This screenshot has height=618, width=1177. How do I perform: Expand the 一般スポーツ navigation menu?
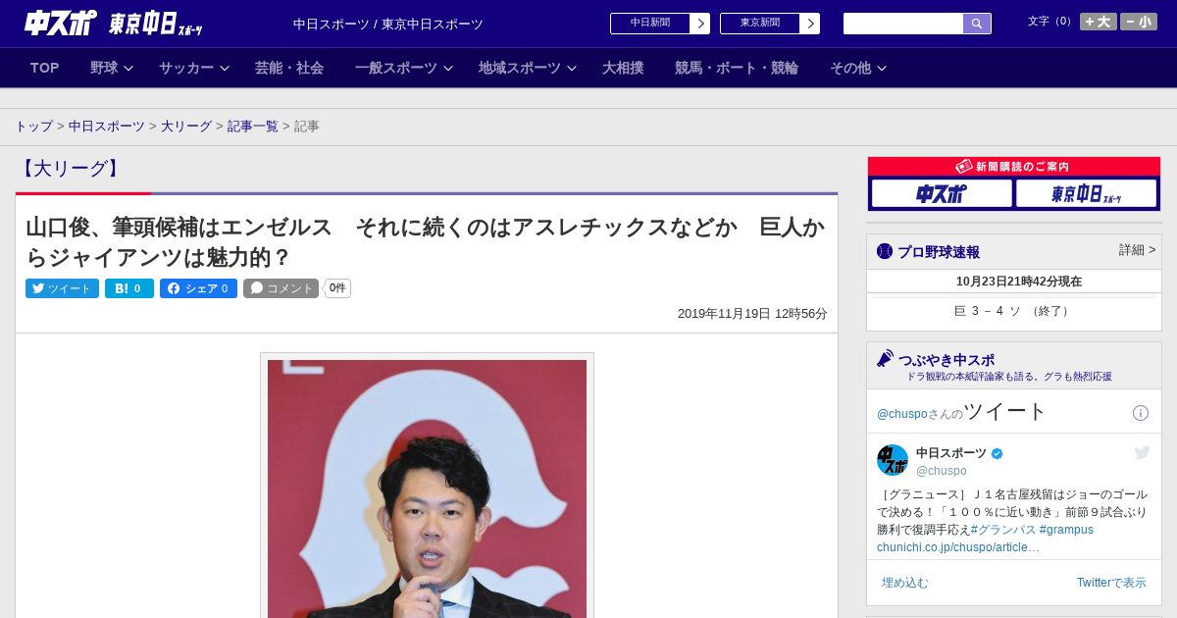404,68
